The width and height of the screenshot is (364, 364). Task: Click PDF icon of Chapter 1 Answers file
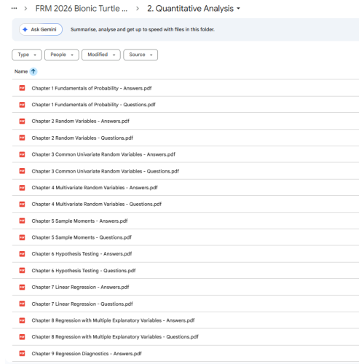tap(22, 88)
